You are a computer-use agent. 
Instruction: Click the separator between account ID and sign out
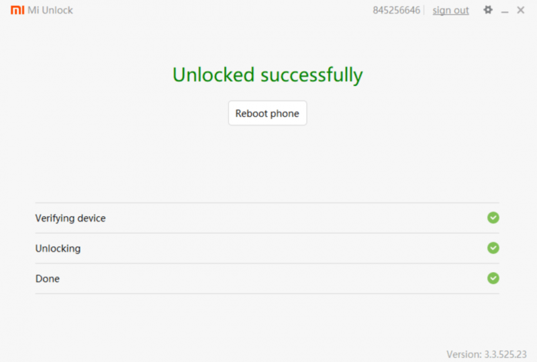click(x=425, y=10)
